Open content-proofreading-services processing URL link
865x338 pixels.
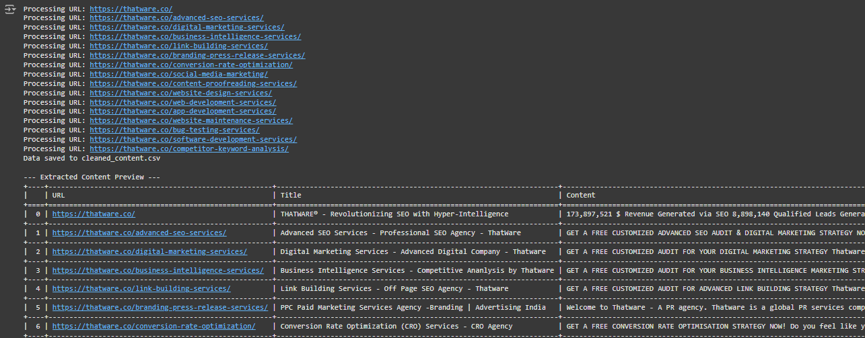[193, 84]
